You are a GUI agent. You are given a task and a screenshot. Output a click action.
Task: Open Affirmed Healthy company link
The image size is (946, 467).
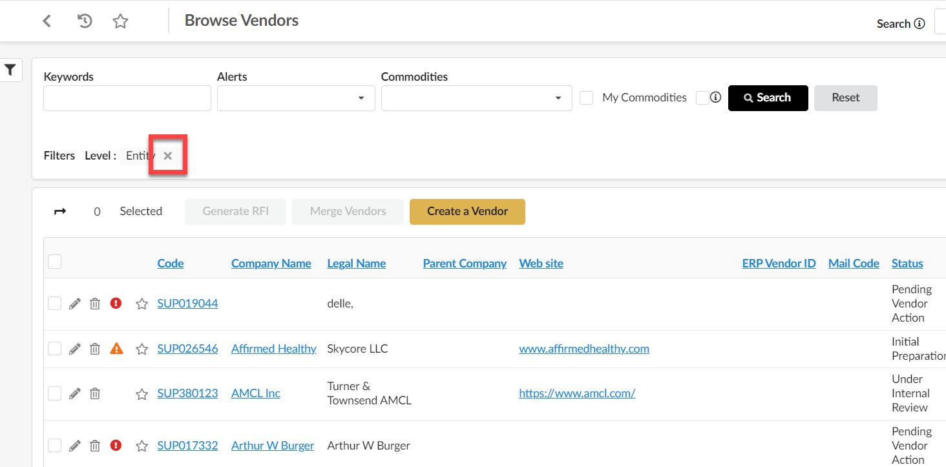[x=274, y=349]
